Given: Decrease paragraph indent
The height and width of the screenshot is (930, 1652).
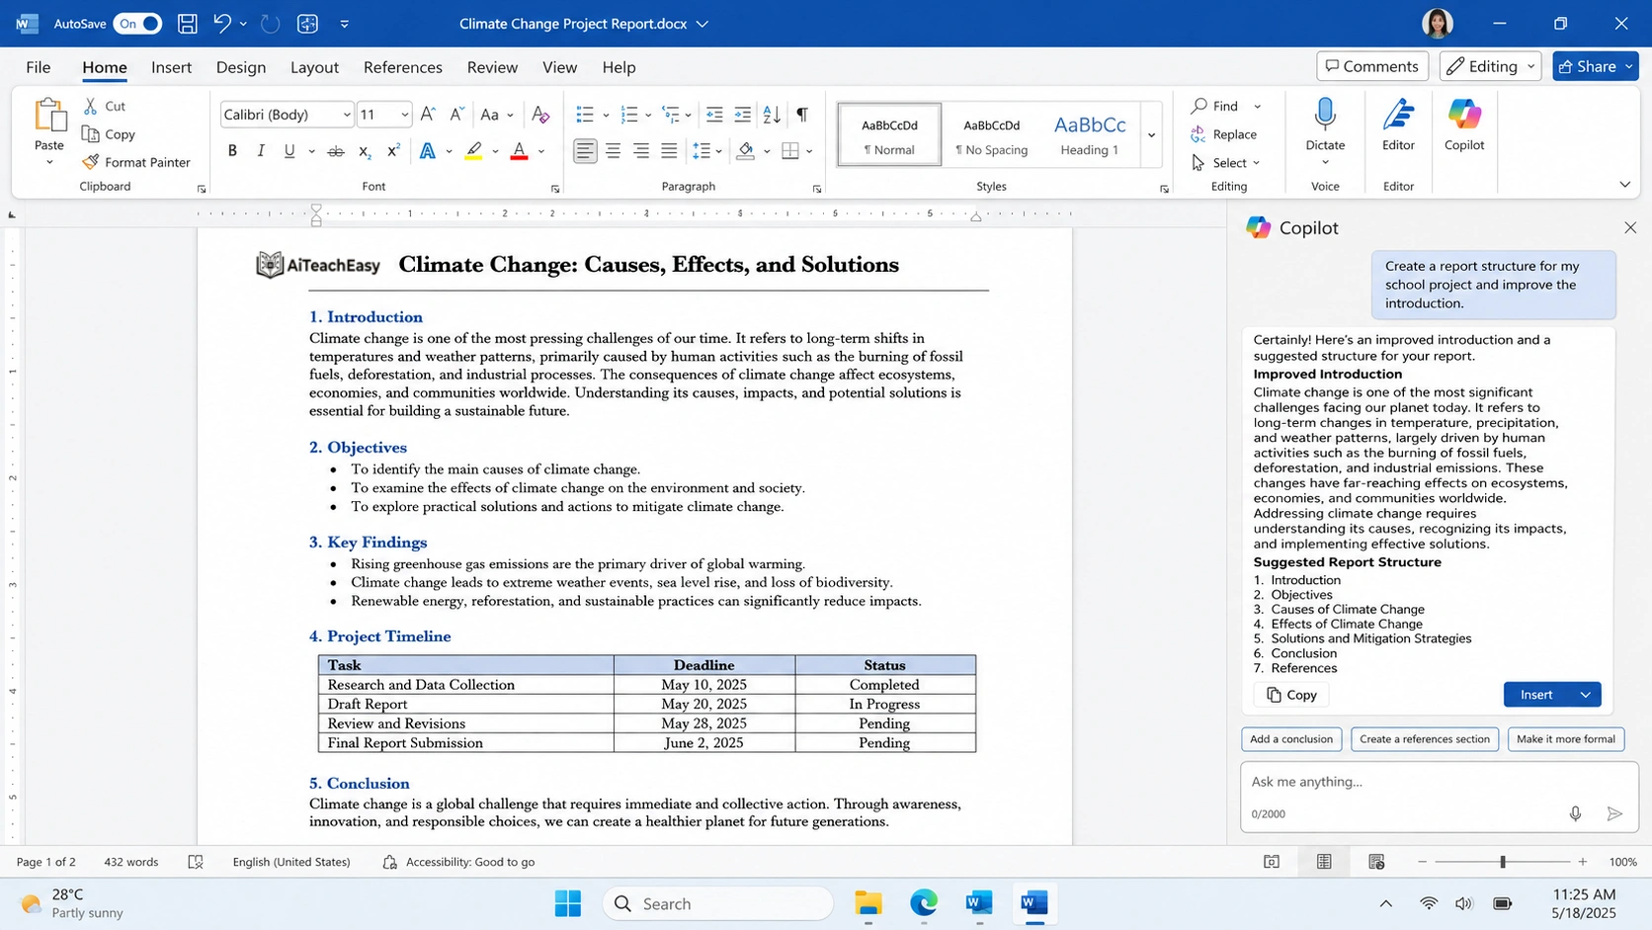Looking at the screenshot, I should pos(714,115).
